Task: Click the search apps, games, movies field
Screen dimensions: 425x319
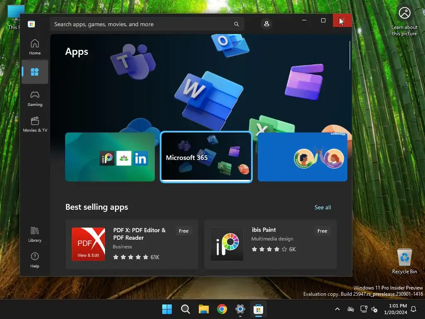Action: (147, 24)
